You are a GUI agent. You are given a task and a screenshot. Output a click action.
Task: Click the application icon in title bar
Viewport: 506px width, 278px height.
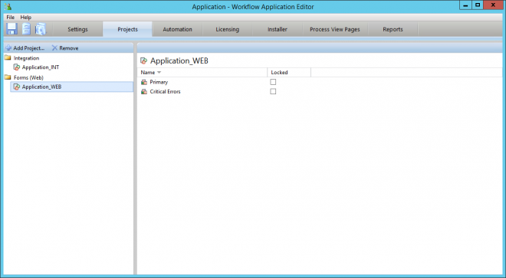click(x=8, y=6)
